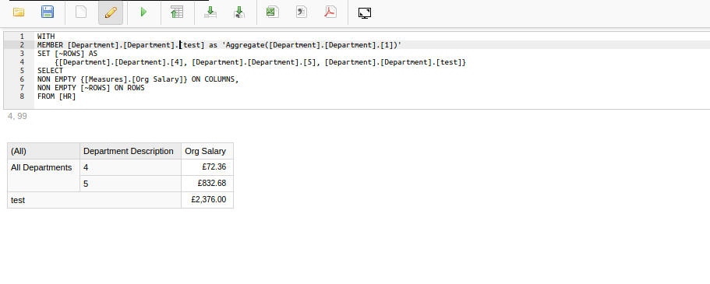The width and height of the screenshot is (710, 284).
Task: Click the Org Salary ON COLUMNS line
Action: pyautogui.click(x=138, y=79)
